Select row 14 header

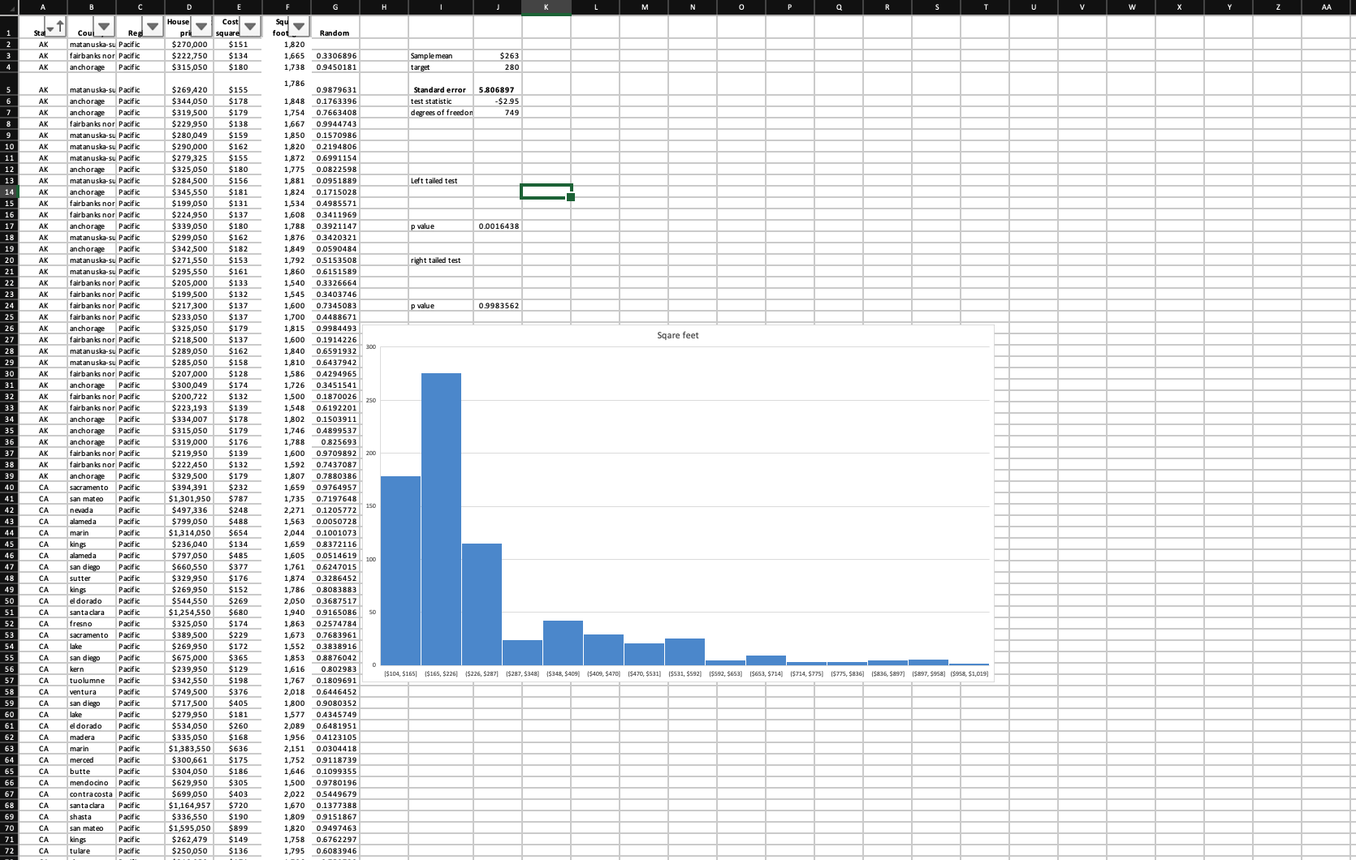(x=9, y=192)
